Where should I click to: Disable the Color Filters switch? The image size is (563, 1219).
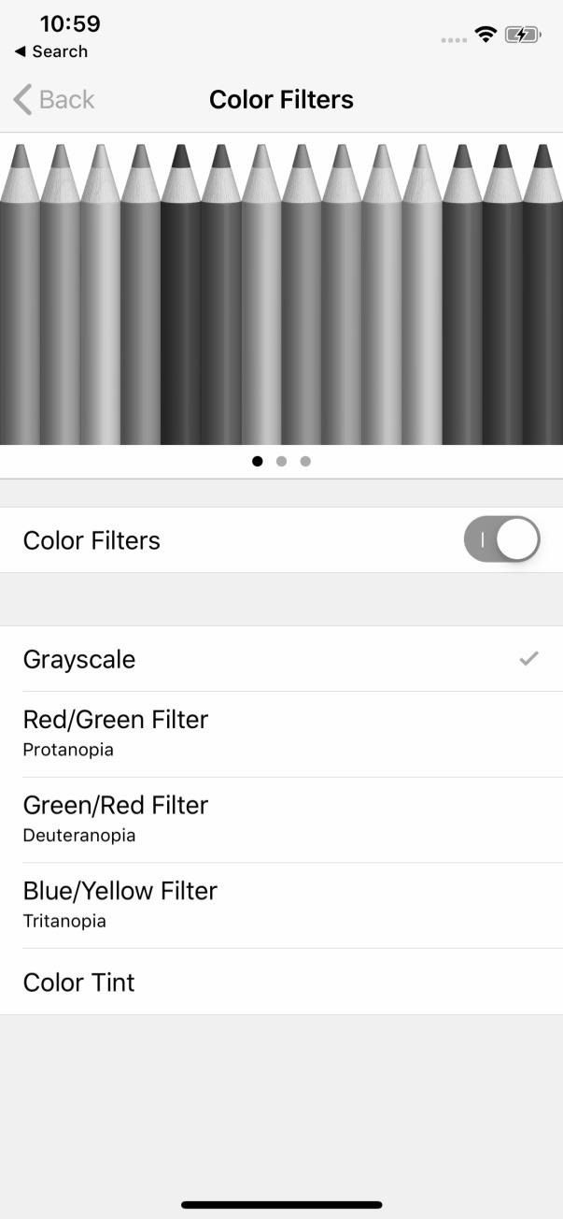501,539
